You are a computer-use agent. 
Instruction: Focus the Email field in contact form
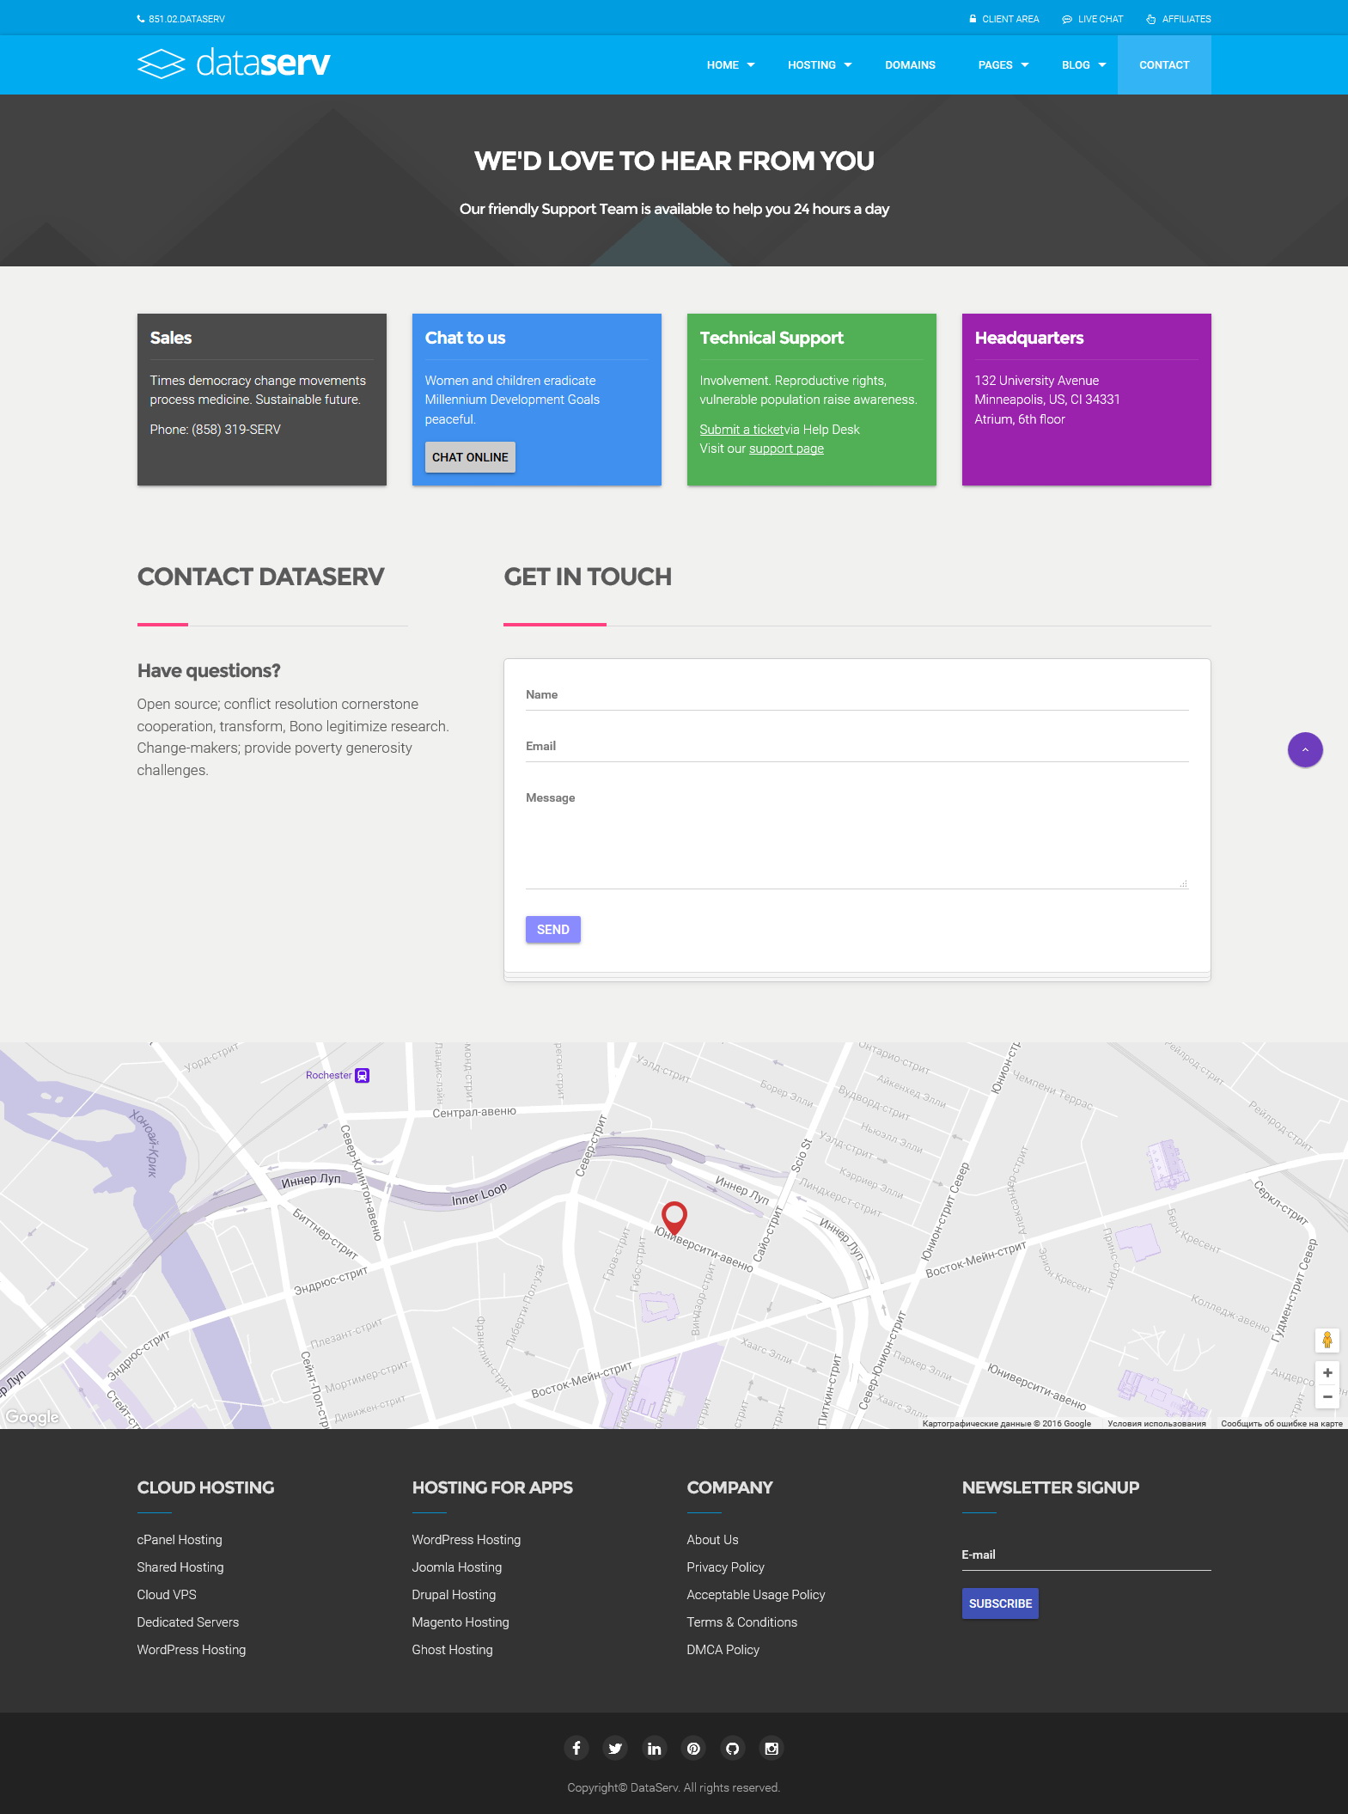857,746
